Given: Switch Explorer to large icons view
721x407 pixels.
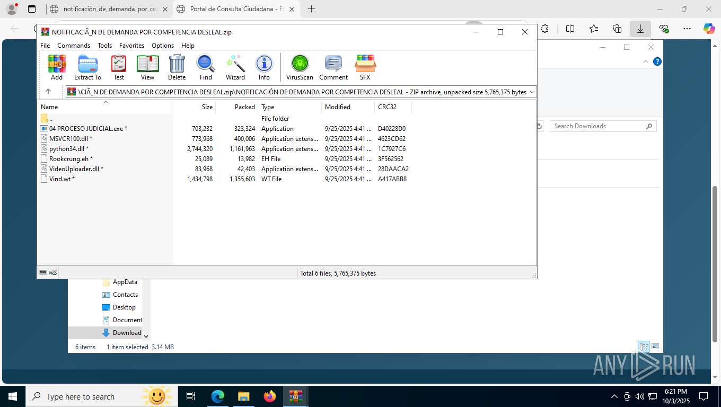Looking at the screenshot, I should click(x=655, y=347).
